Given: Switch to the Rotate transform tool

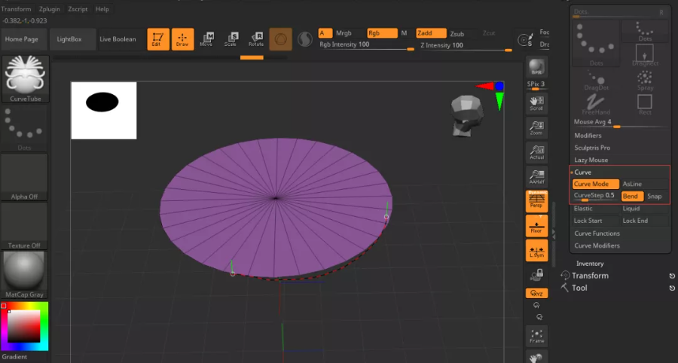Looking at the screenshot, I should coord(256,39).
